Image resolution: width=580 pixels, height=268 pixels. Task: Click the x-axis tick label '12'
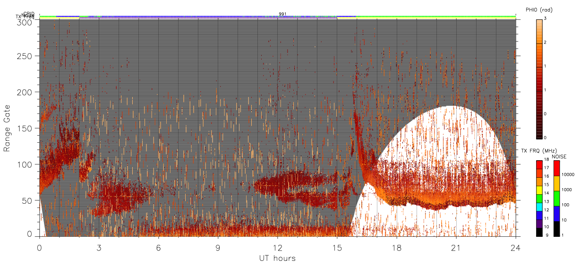(277, 247)
